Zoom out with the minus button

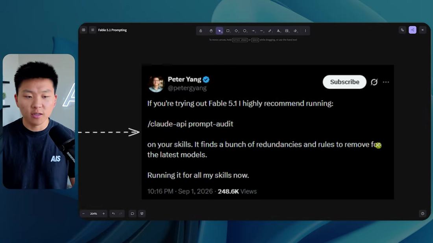(x=83, y=214)
